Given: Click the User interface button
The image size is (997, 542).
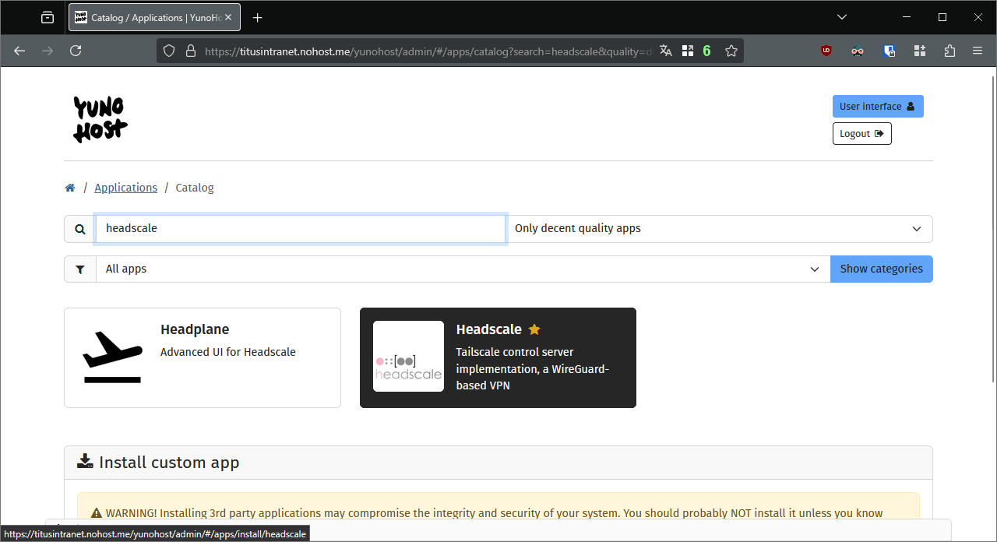Looking at the screenshot, I should (877, 107).
